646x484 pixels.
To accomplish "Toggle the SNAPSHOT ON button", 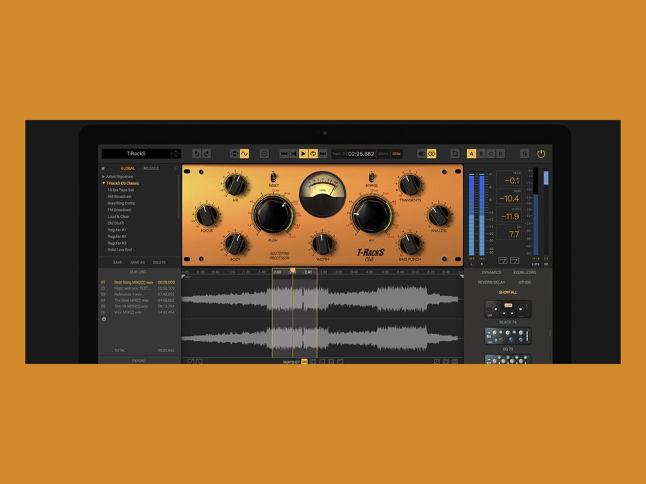I will (x=304, y=362).
